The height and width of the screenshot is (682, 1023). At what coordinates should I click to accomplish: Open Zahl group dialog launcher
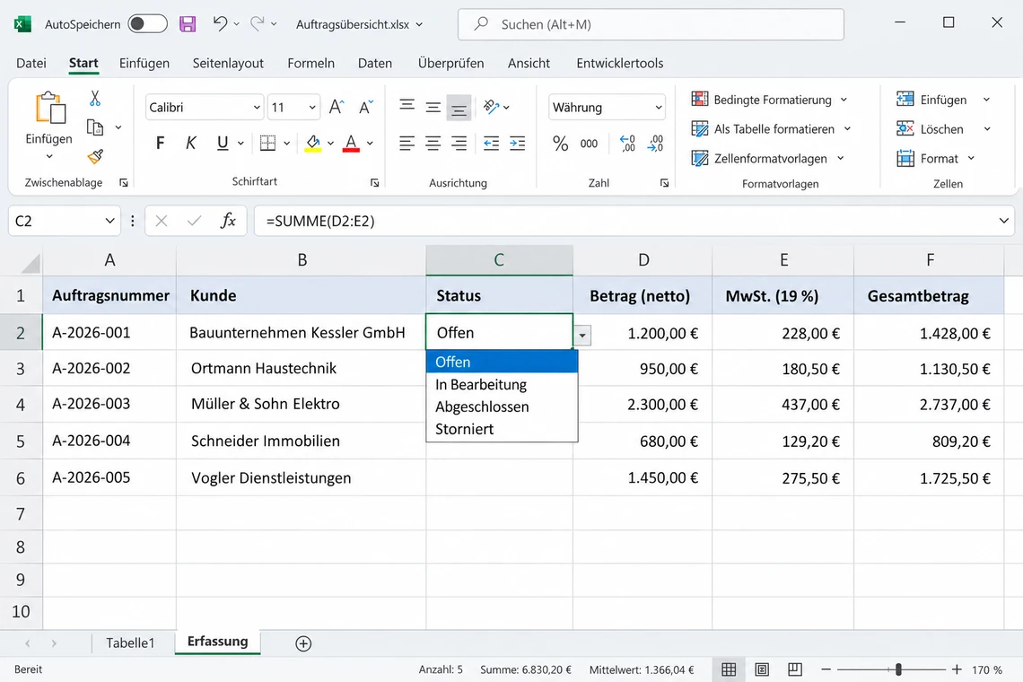(664, 183)
